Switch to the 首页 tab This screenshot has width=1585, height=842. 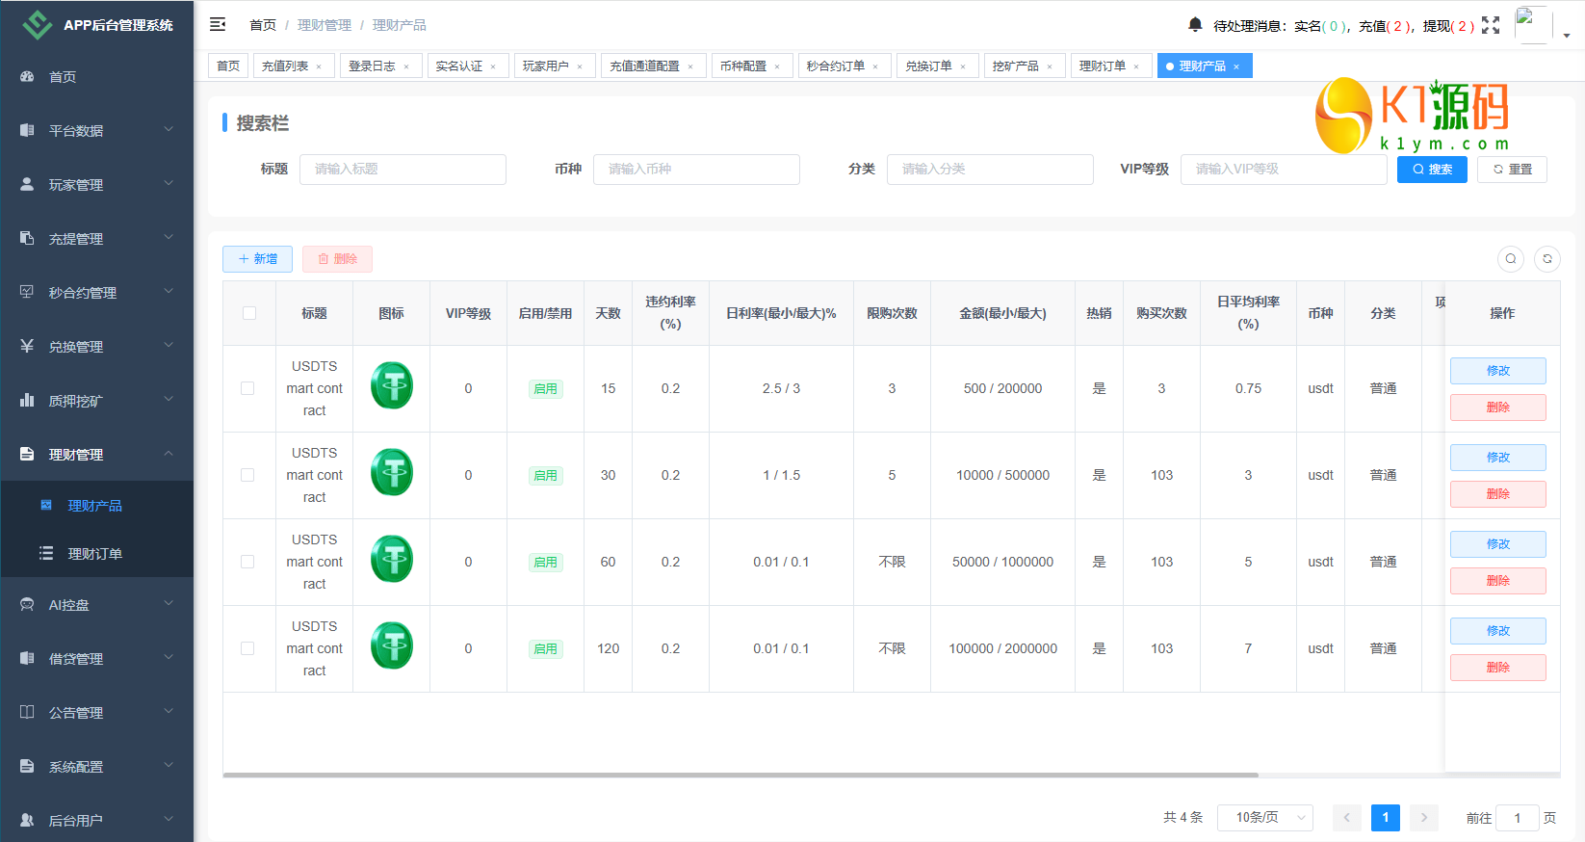pyautogui.click(x=228, y=66)
